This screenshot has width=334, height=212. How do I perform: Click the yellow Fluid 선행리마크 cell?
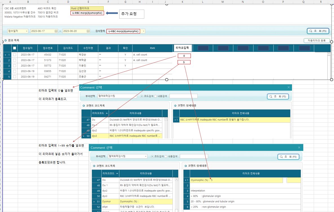[87, 8]
